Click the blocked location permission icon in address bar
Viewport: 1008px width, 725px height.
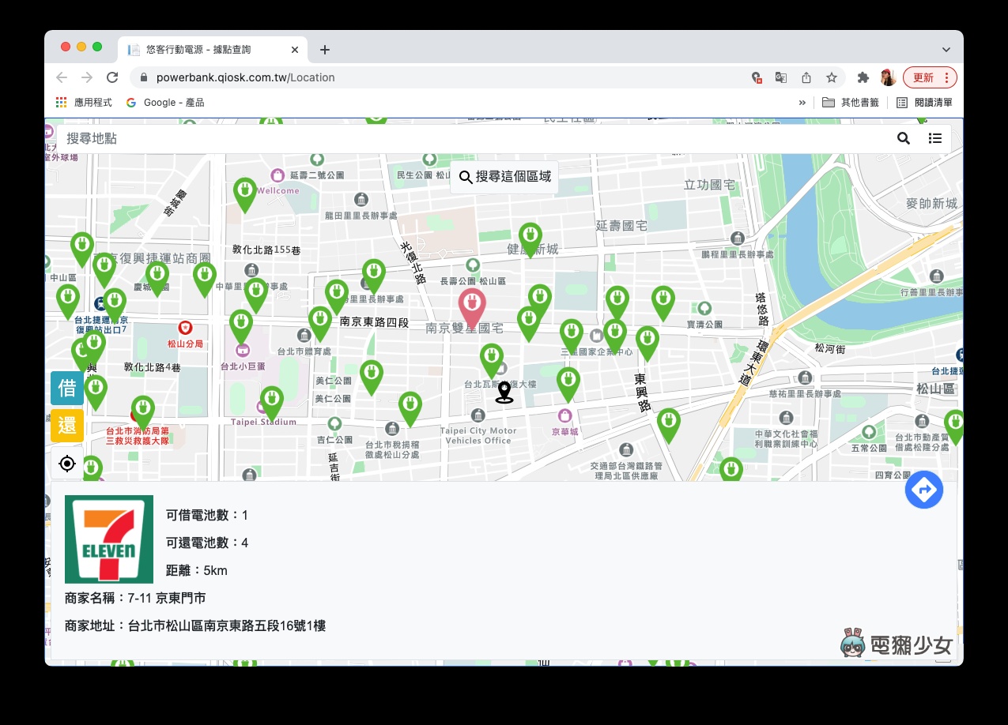click(757, 77)
